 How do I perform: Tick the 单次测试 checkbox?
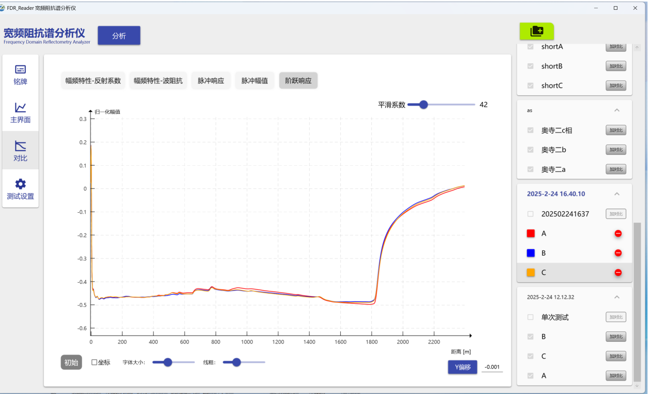530,317
